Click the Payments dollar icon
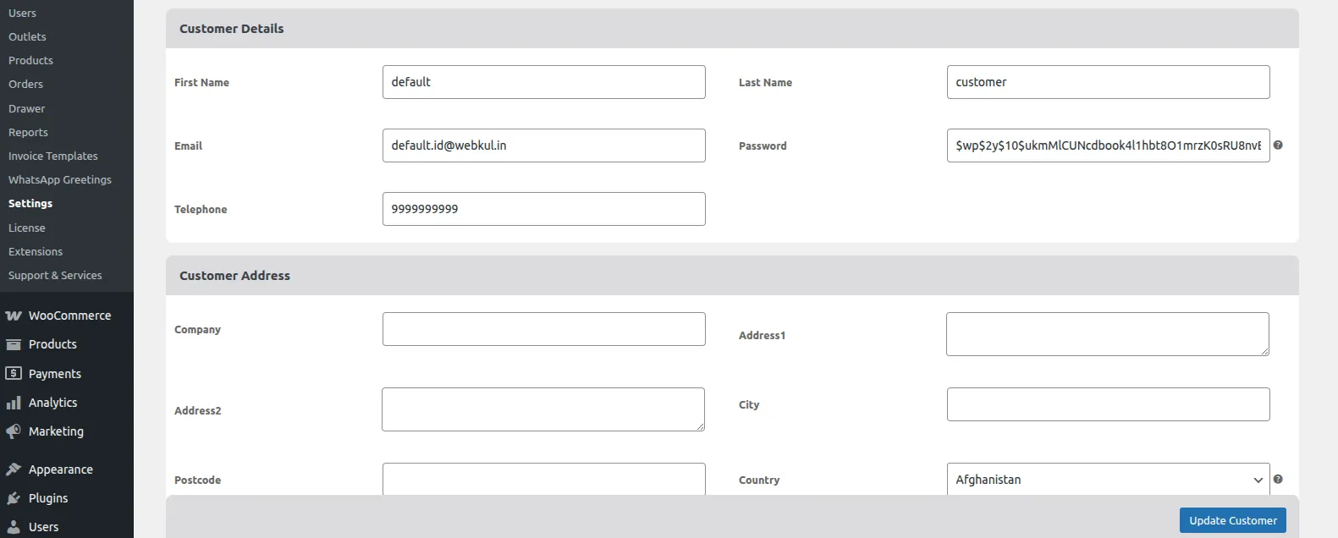The width and height of the screenshot is (1338, 538). (x=14, y=373)
